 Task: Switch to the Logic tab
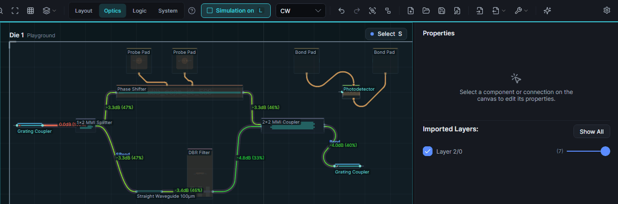pos(139,11)
